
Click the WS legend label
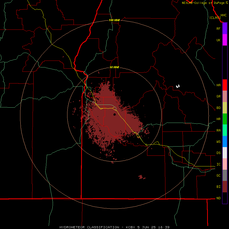(218, 142)
